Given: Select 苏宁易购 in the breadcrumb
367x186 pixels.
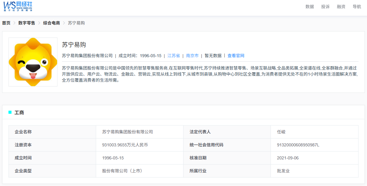Looking at the screenshot, I should click(76, 23).
